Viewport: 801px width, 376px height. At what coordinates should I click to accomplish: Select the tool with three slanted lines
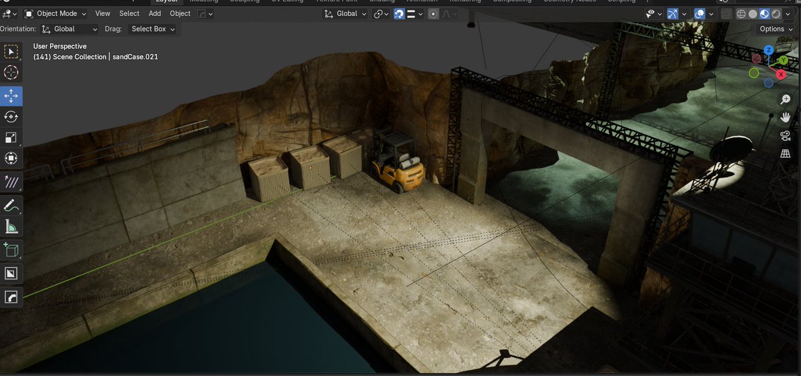[11, 182]
